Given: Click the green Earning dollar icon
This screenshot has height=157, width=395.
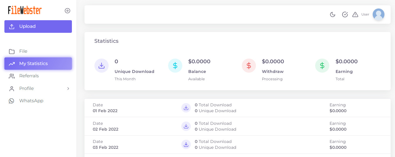Looking at the screenshot, I should pyautogui.click(x=322, y=66).
